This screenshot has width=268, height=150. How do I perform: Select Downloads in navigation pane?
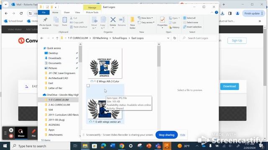(x=55, y=58)
